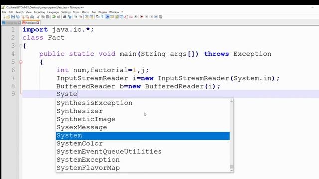Open the File menu
The height and width of the screenshot is (179, 319).
4,12
